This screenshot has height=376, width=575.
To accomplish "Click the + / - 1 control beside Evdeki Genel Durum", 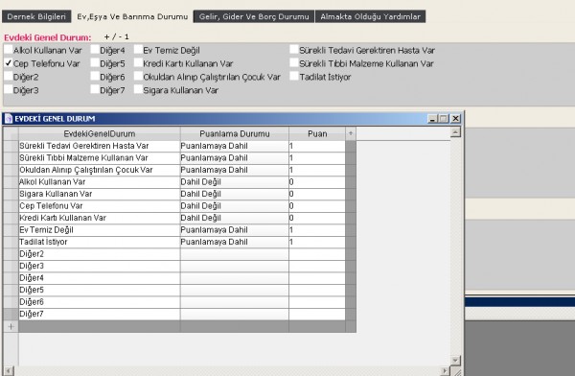I will (116, 36).
